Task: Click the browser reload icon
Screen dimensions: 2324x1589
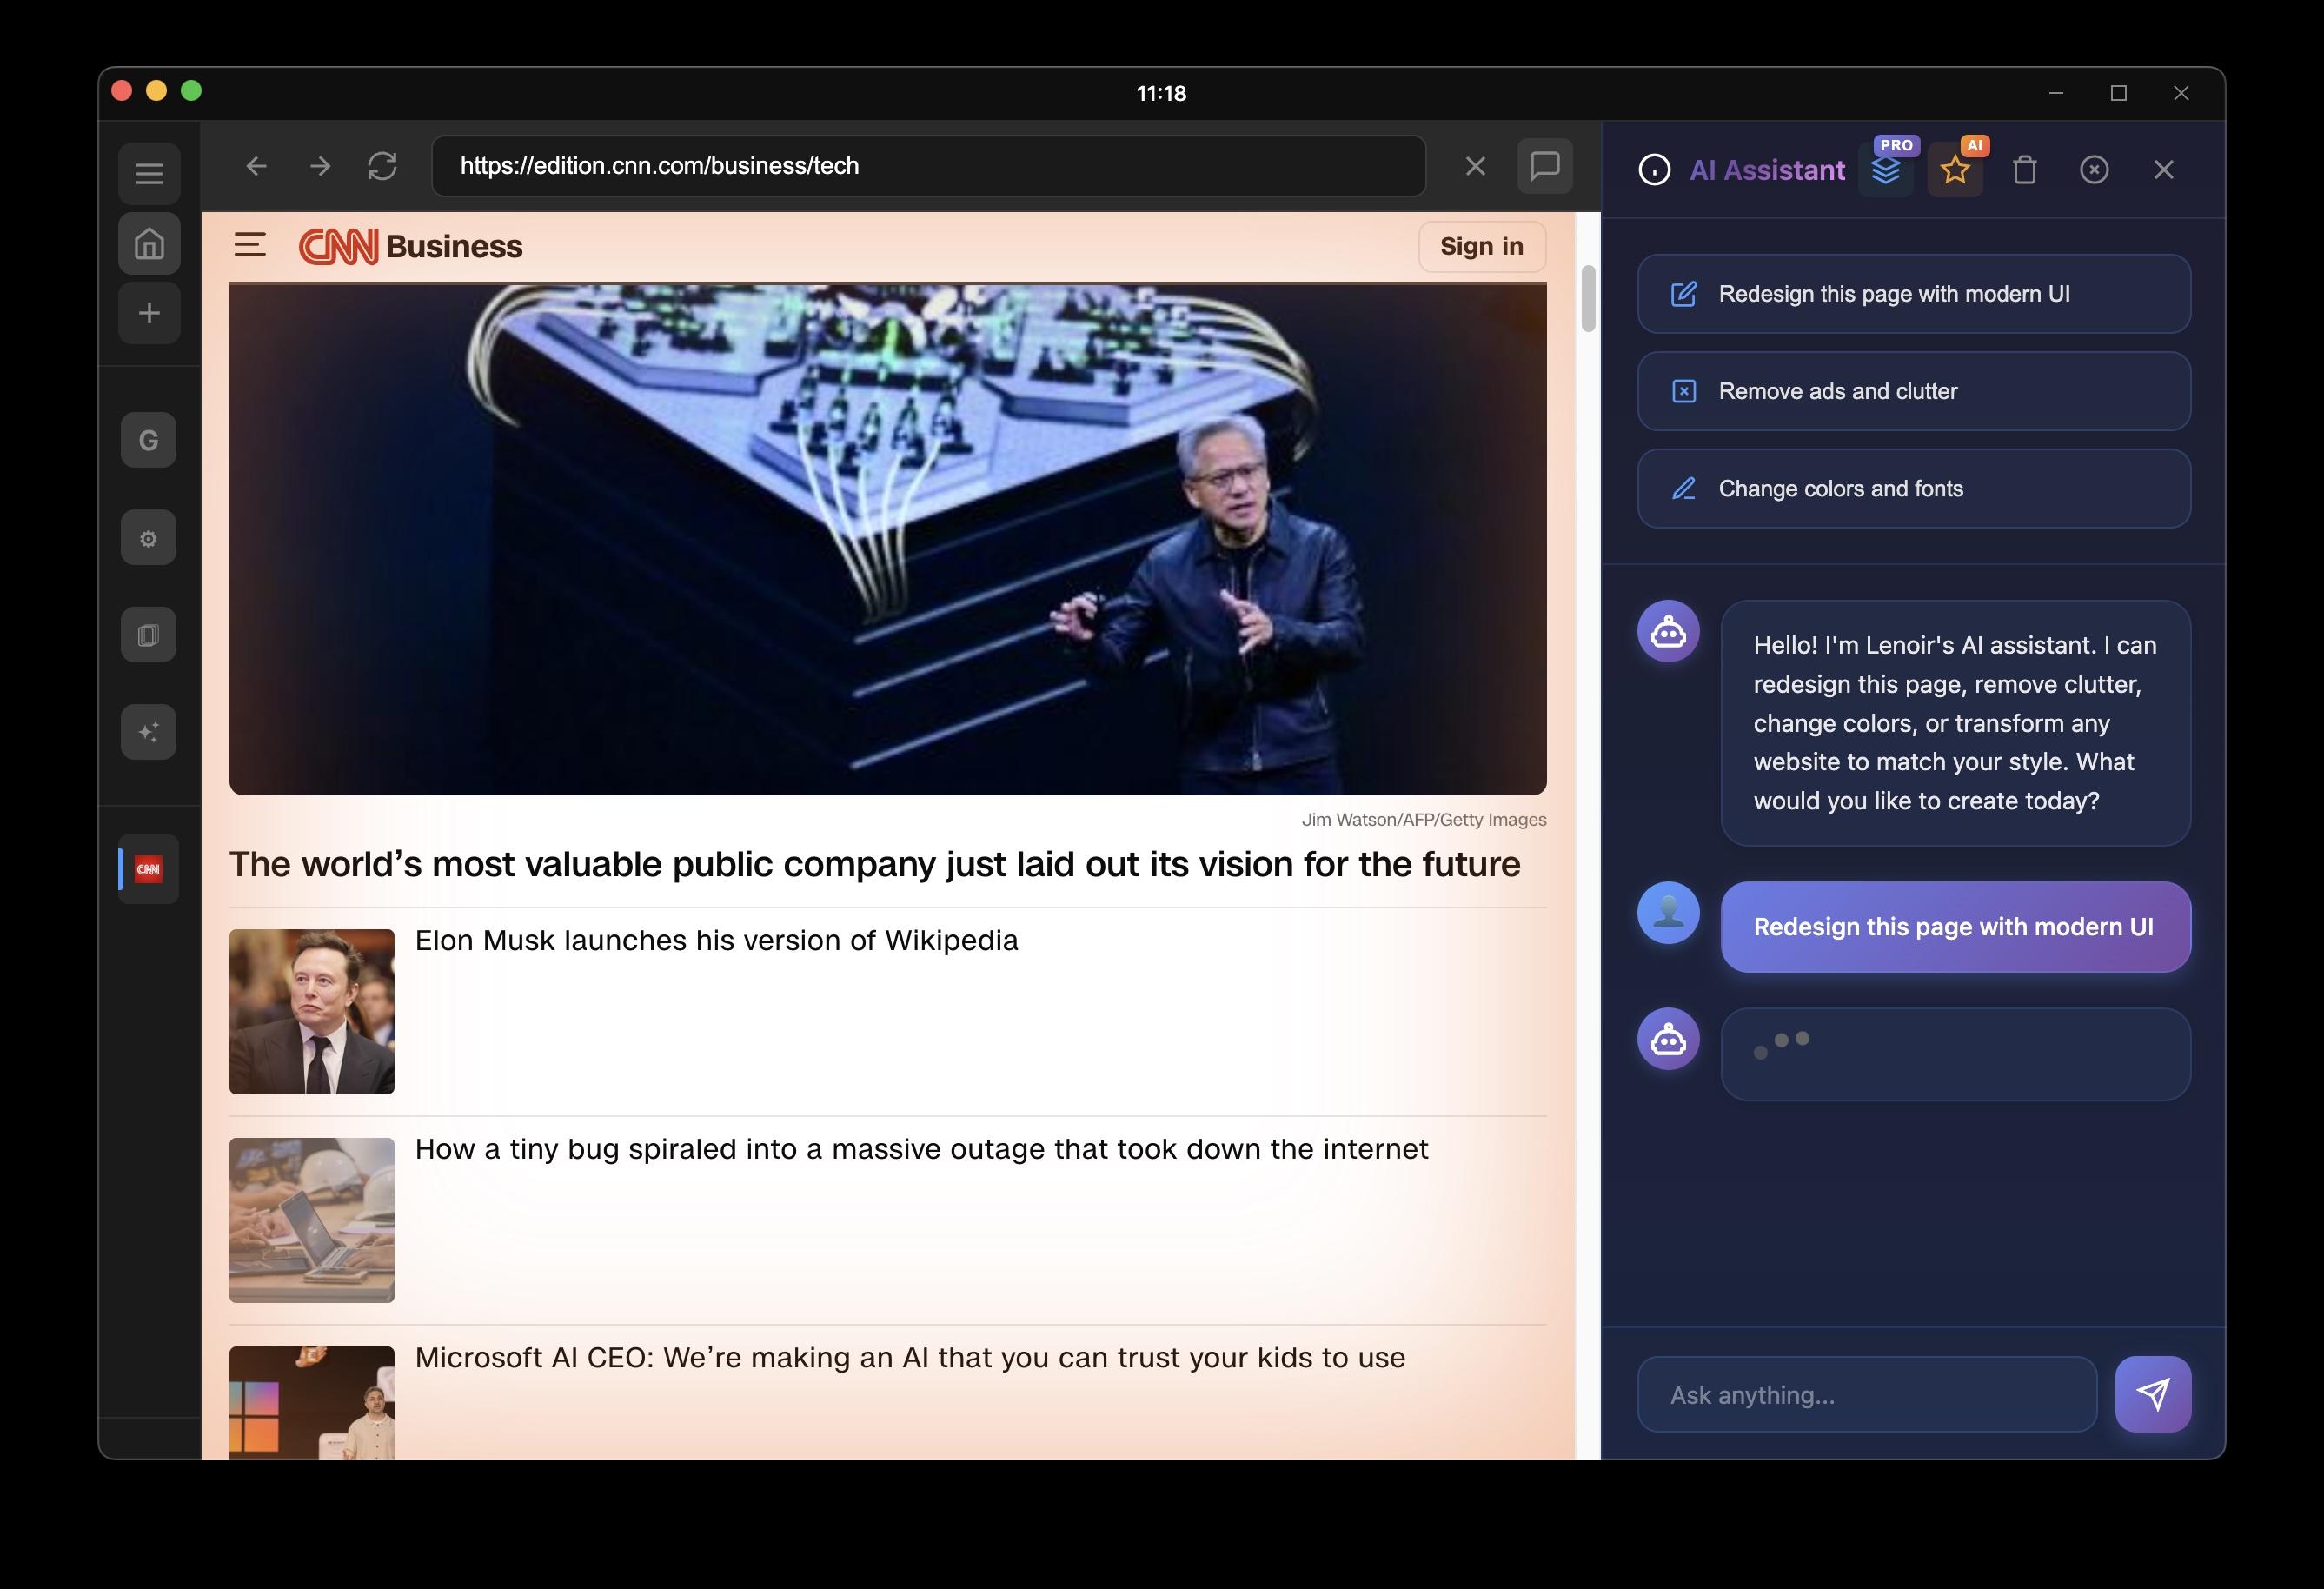Action: point(382,166)
